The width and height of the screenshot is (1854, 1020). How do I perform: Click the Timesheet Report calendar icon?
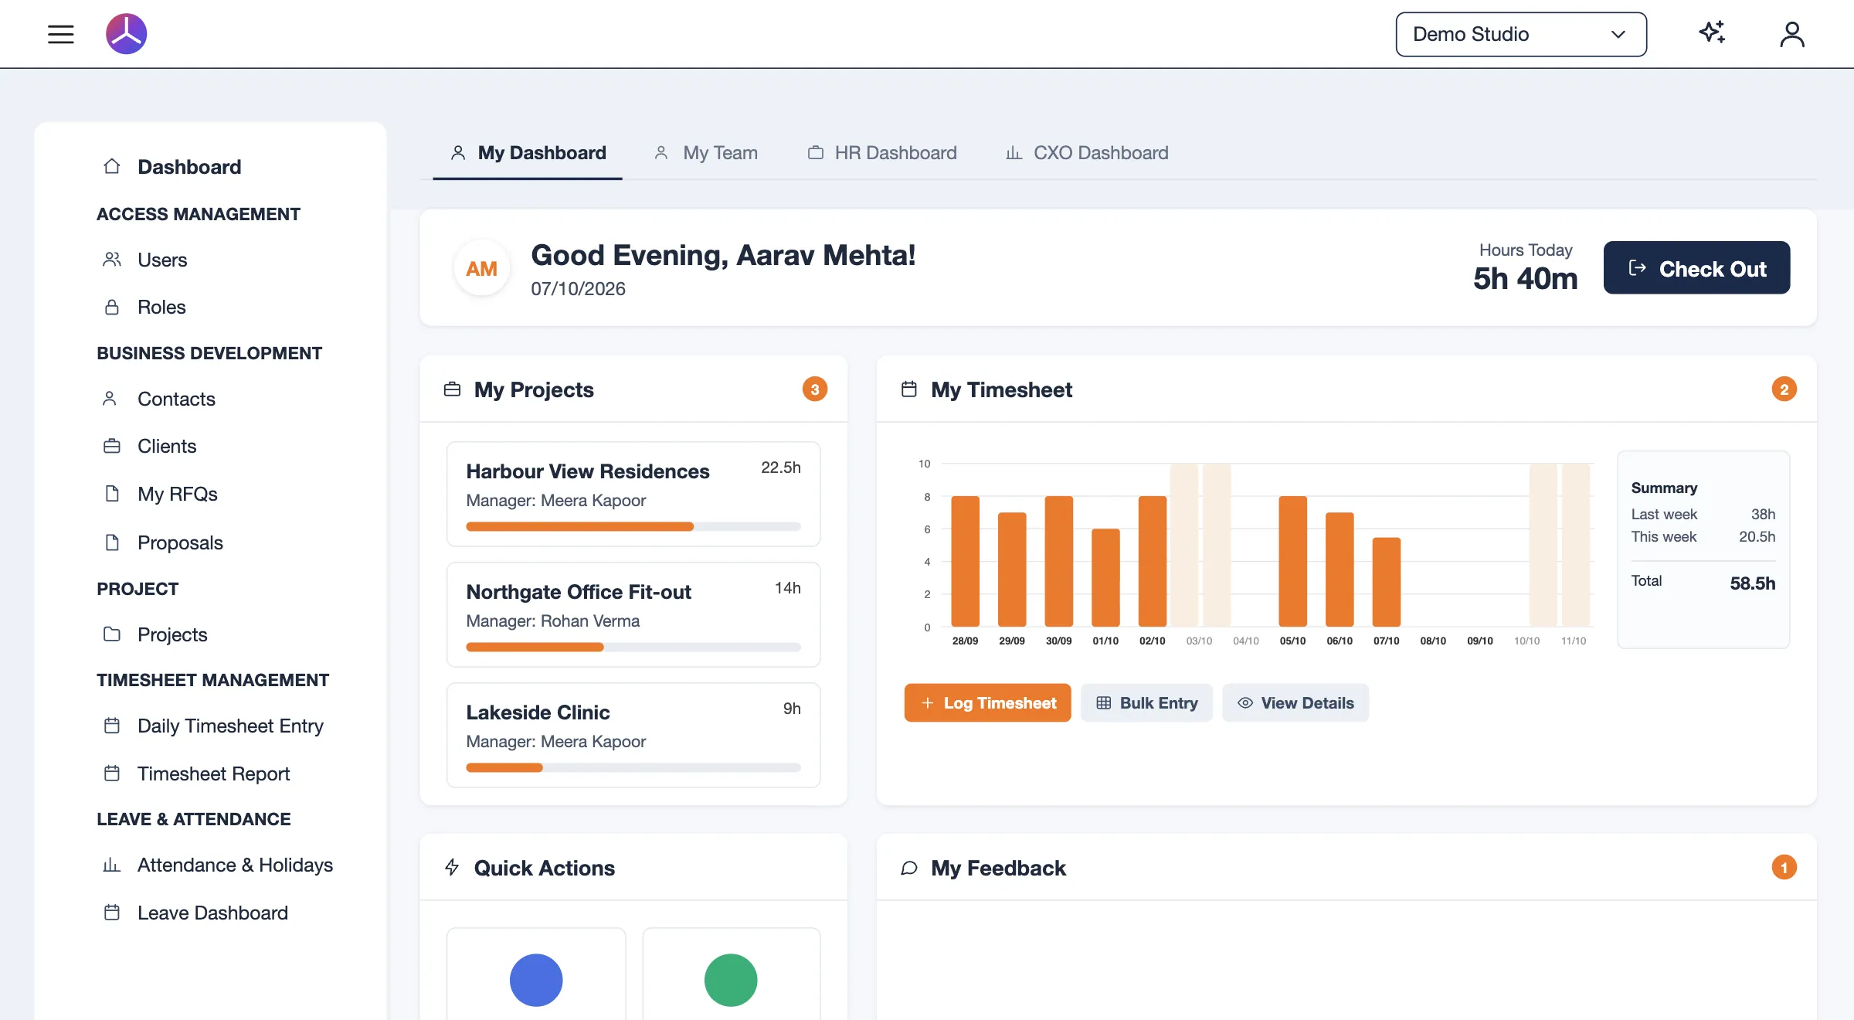click(x=112, y=773)
